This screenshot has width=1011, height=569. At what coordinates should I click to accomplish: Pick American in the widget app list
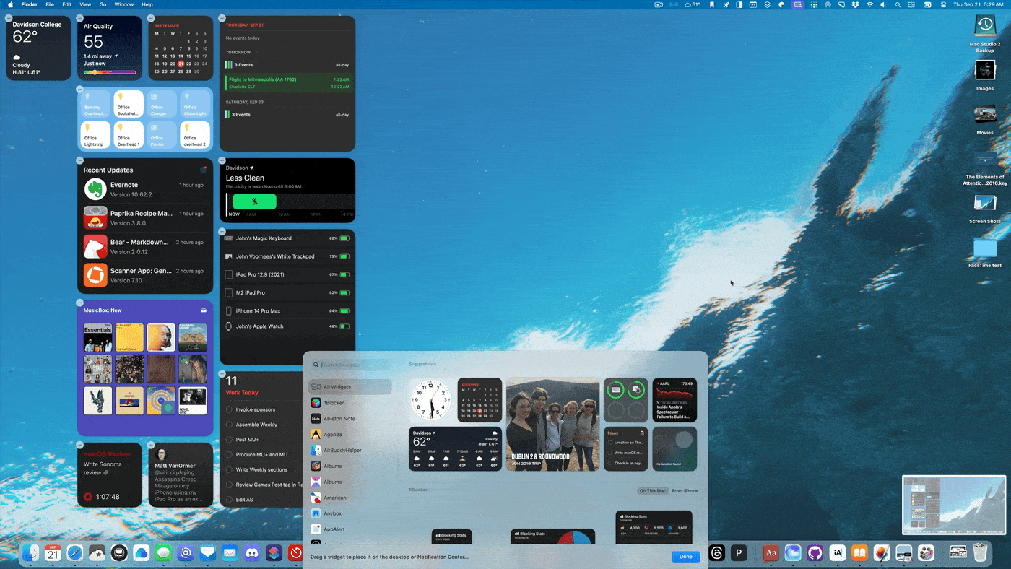pyautogui.click(x=350, y=498)
